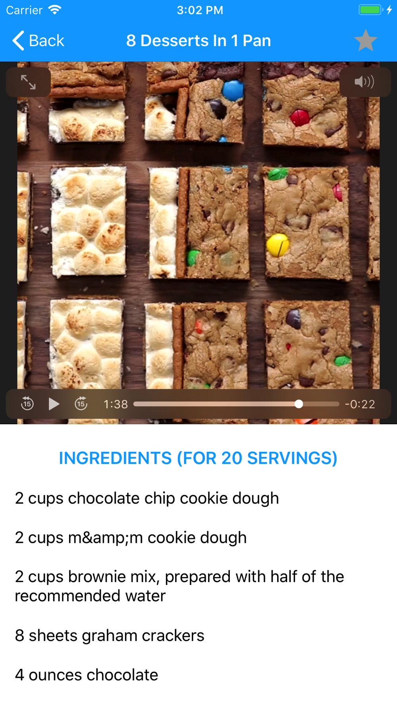This screenshot has width=397, height=707.
Task: Play the recipe video
Action: pos(54,404)
